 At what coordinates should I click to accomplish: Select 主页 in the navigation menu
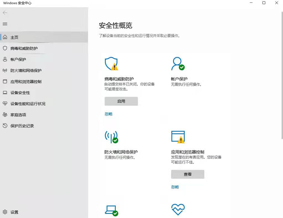click(x=14, y=37)
